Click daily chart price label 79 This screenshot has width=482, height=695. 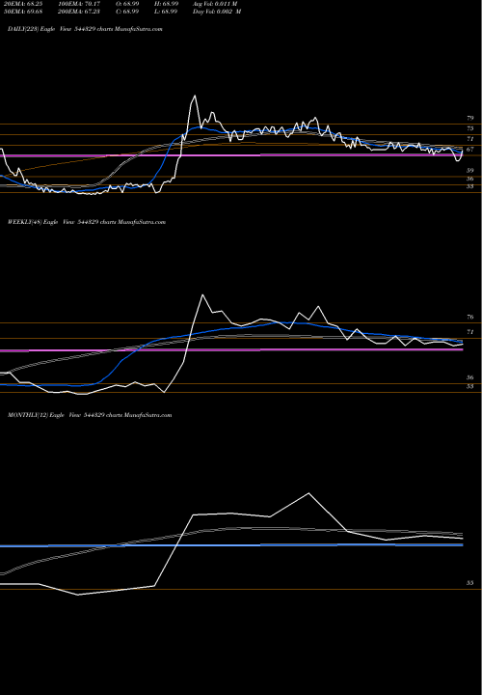(x=470, y=118)
